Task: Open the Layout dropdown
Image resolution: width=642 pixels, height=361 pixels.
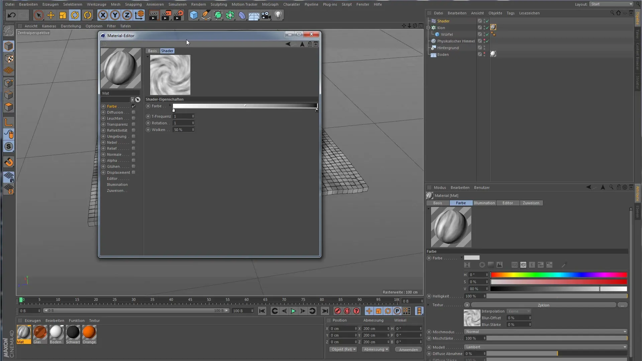Action: pos(611,4)
